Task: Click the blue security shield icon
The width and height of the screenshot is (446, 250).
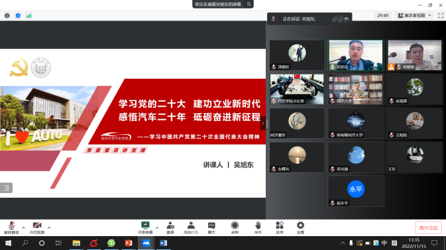Action: point(18,16)
